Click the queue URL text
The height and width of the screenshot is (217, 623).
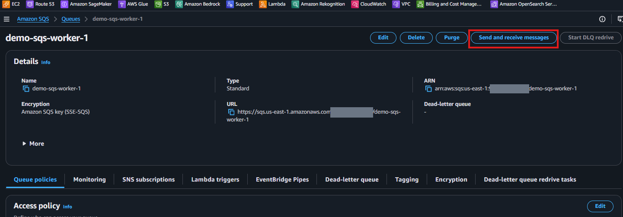[314, 116]
